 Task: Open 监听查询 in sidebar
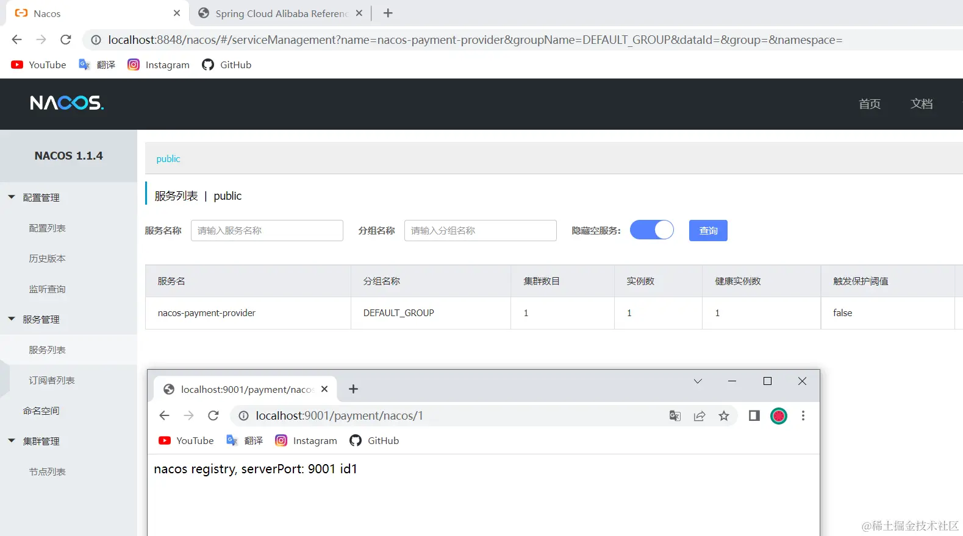point(47,289)
